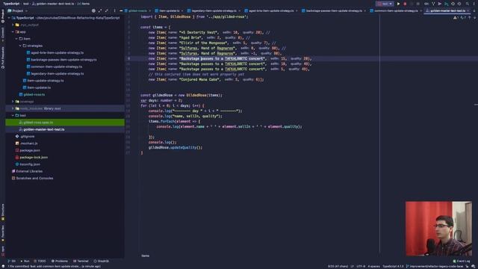The width and height of the screenshot is (478, 269).
Task: Select the .gitignore file
Action: pos(28,137)
